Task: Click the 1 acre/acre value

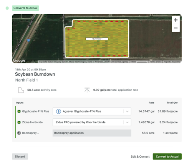Action: tap(170, 133)
